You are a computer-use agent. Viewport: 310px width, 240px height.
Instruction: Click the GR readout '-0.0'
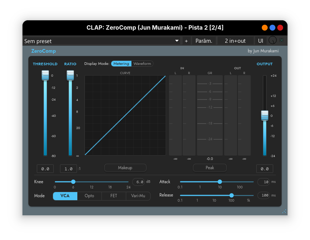point(210,159)
